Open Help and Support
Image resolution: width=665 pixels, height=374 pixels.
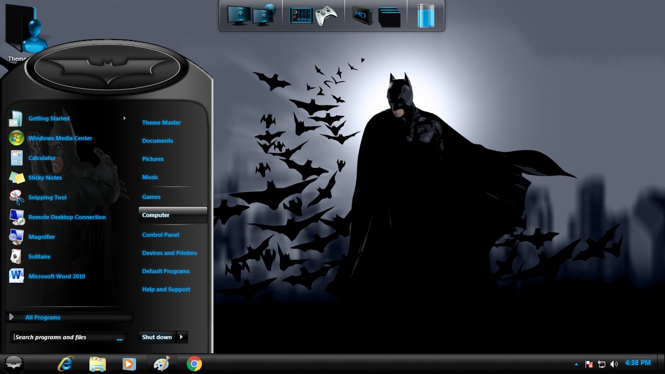(166, 289)
